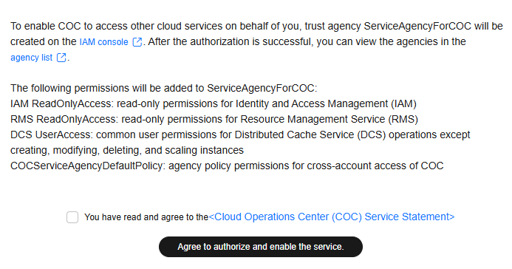512x269 pixels.
Task: Select the IAM ReadOnlyAccess permission name
Action: (61, 103)
